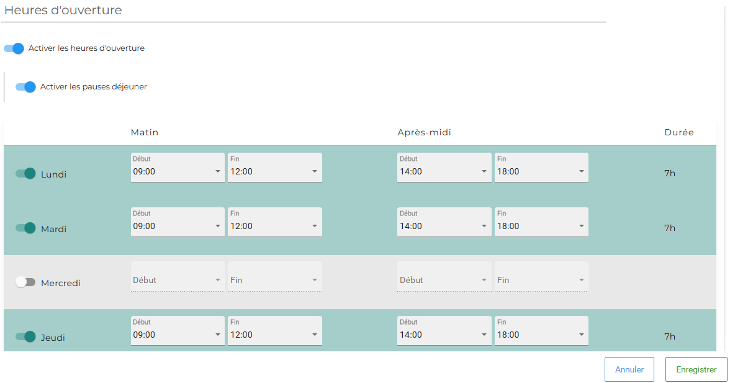
Task: Disable Mardi opening hours toggle
Action: (x=25, y=228)
